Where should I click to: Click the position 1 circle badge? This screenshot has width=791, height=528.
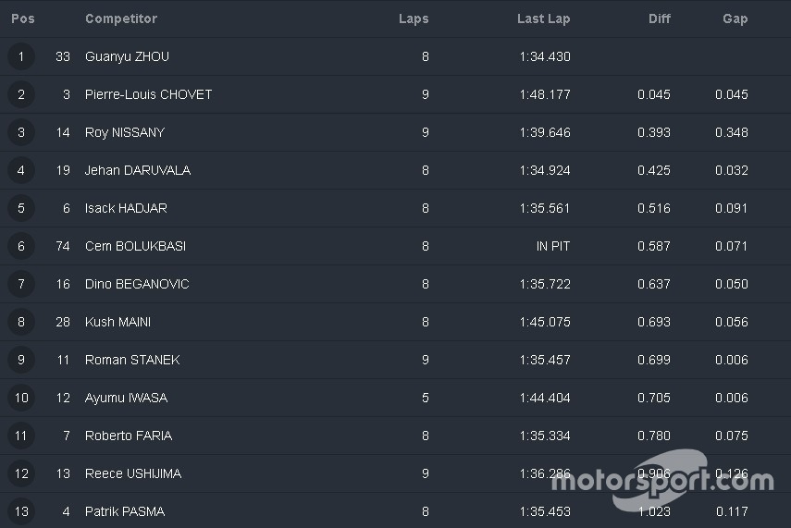click(x=21, y=56)
